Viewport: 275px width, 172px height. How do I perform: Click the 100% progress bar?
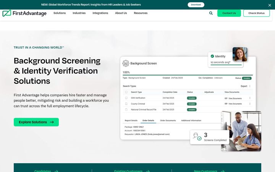pos(188,75)
